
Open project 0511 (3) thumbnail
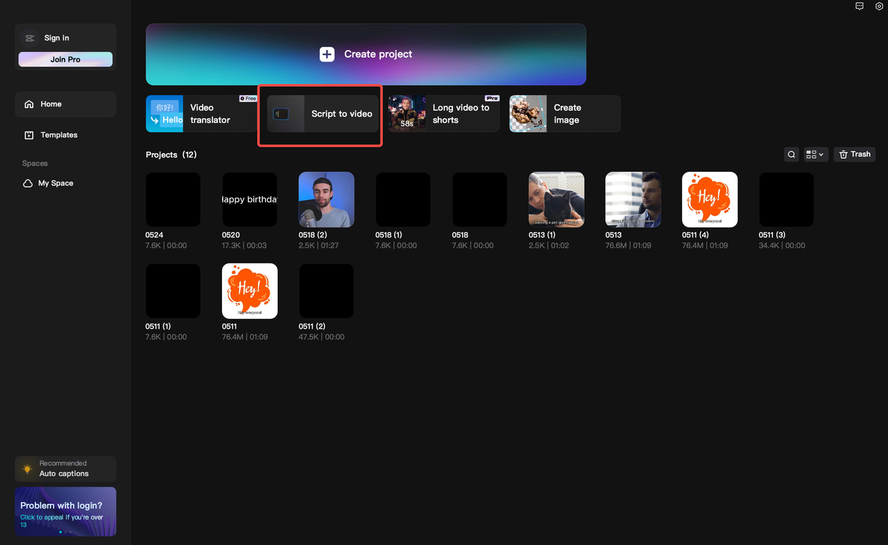(x=786, y=200)
